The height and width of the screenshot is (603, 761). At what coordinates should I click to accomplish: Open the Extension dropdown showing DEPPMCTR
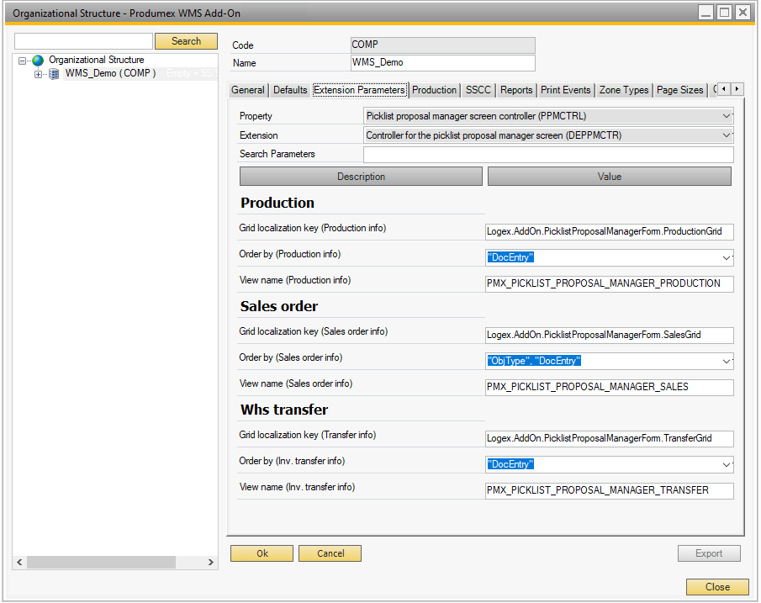pyautogui.click(x=727, y=135)
